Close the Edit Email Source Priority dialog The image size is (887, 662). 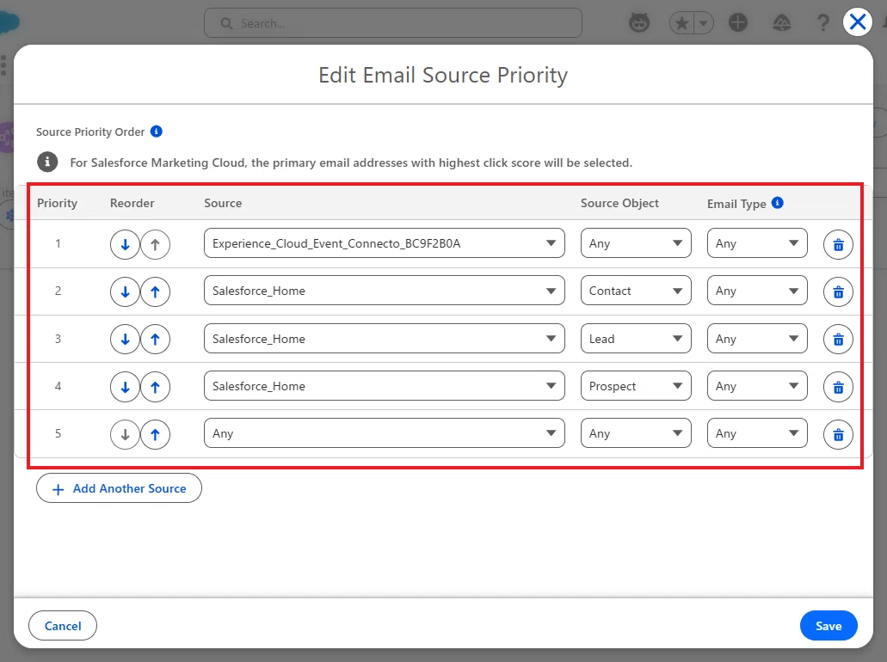858,22
